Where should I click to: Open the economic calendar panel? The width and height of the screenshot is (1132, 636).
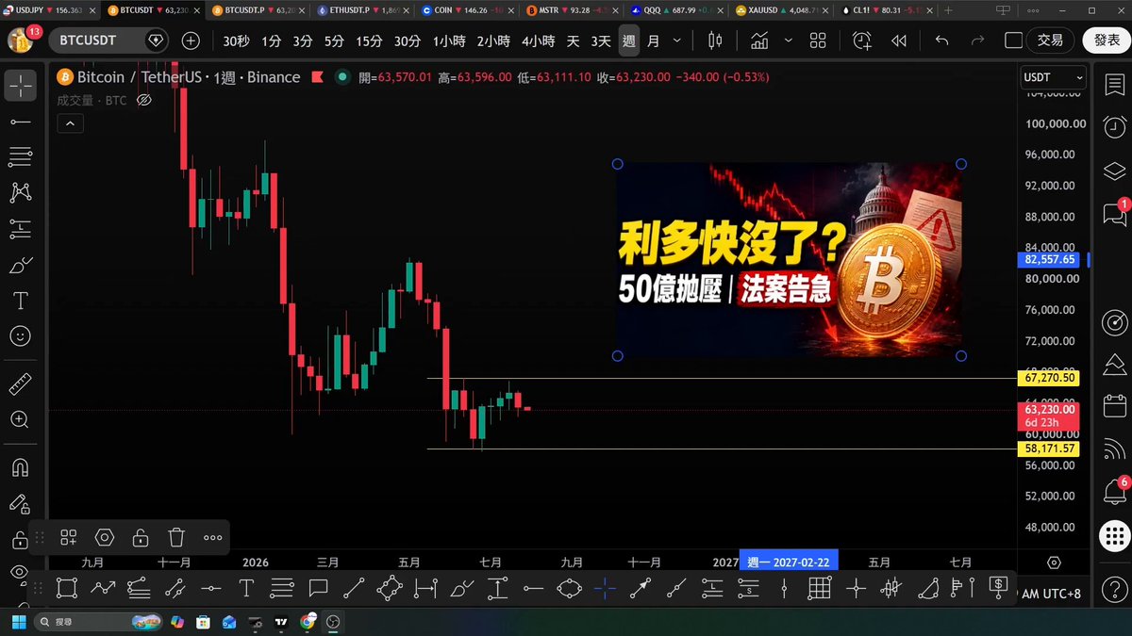[x=1114, y=405]
